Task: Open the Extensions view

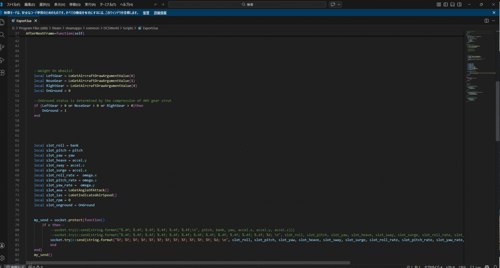Action: (x=2, y=73)
